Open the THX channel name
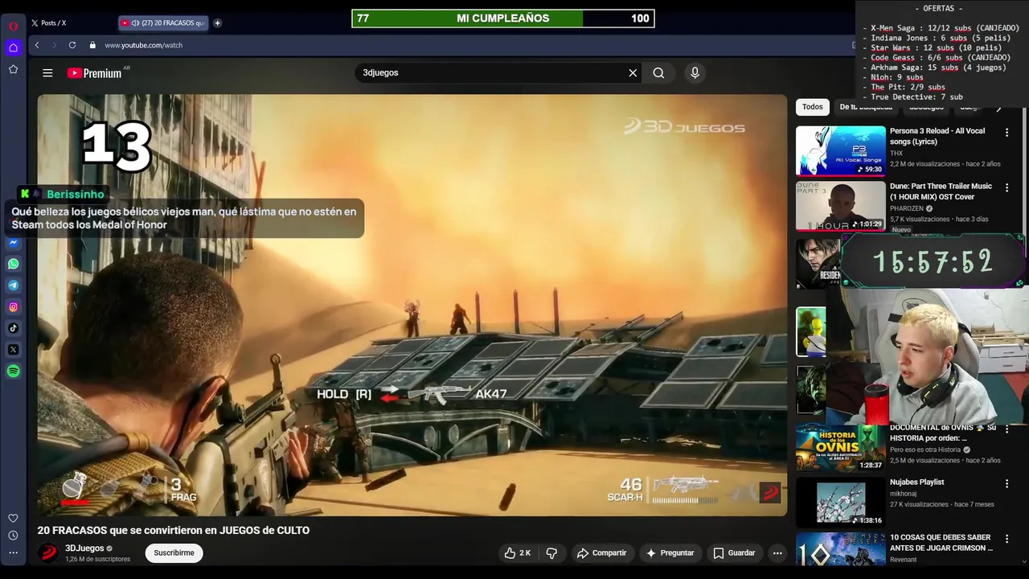Screen dimensions: 1029x579 pos(896,153)
